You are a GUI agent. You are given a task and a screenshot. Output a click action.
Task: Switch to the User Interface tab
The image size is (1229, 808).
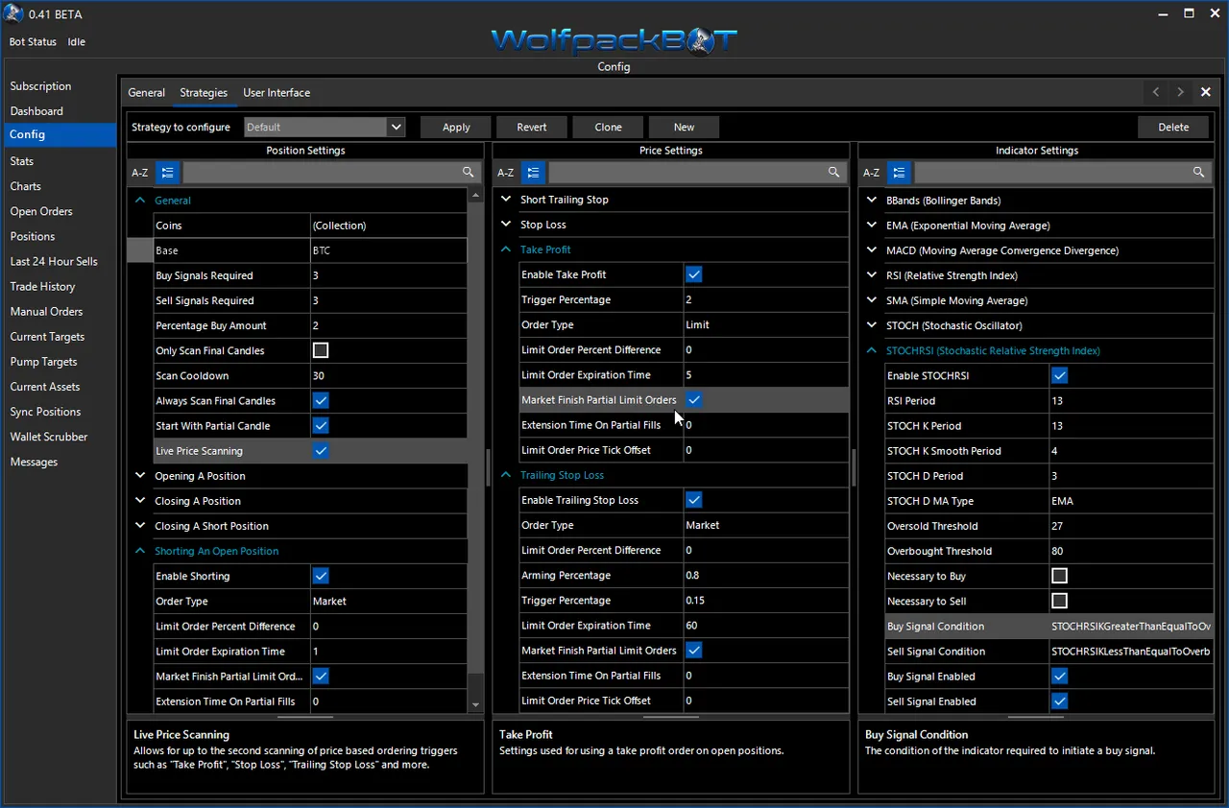[x=277, y=93]
